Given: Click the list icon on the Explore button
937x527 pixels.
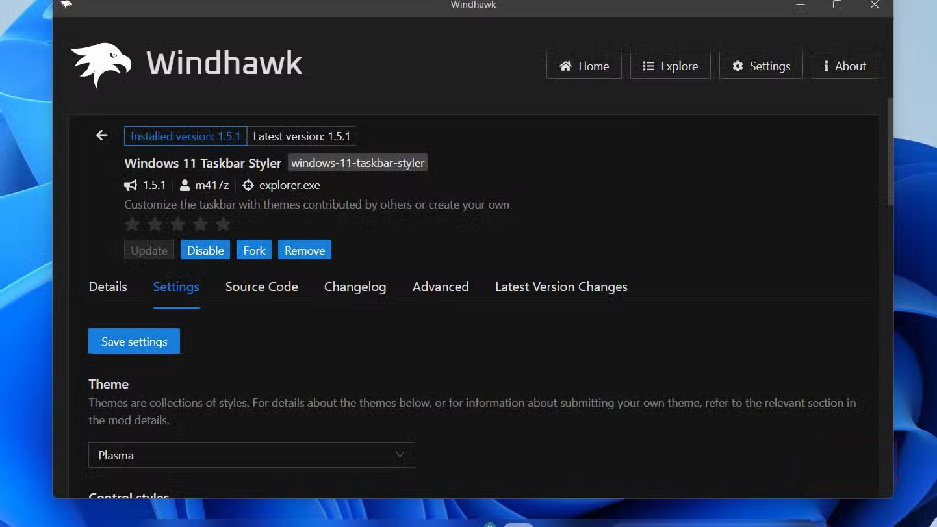Looking at the screenshot, I should tap(648, 66).
